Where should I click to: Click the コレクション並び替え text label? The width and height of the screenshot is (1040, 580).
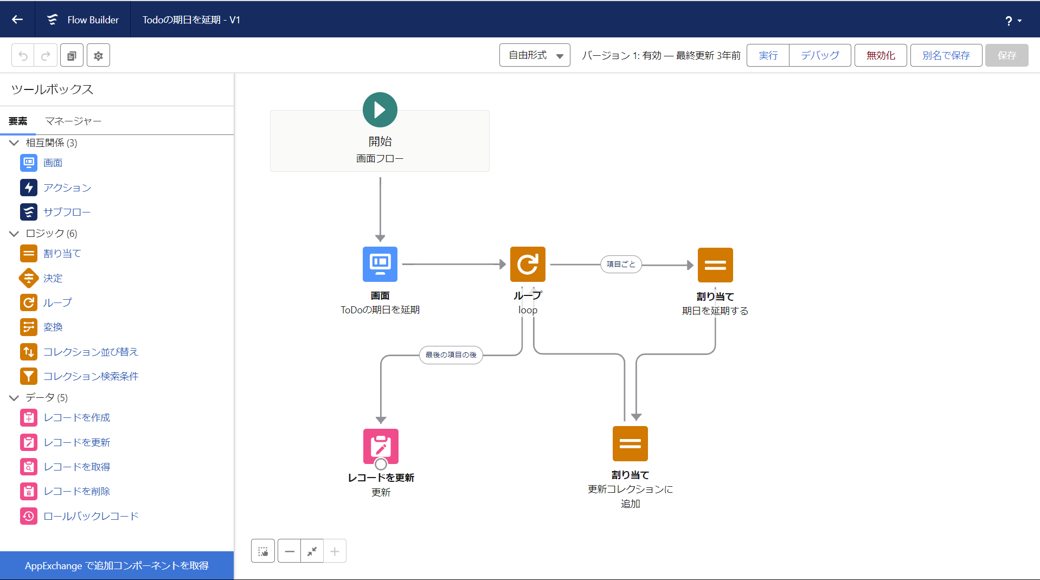(x=91, y=352)
